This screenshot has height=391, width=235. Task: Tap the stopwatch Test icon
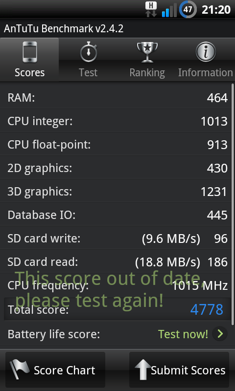click(89, 52)
